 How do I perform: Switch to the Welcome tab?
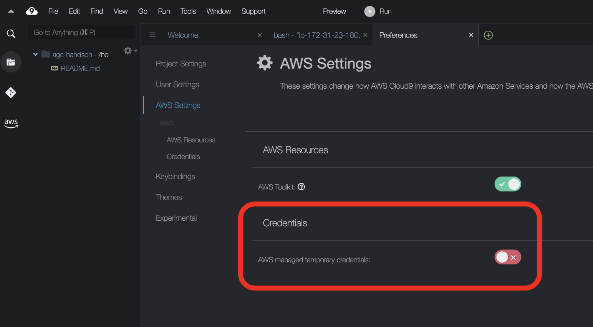click(x=183, y=35)
